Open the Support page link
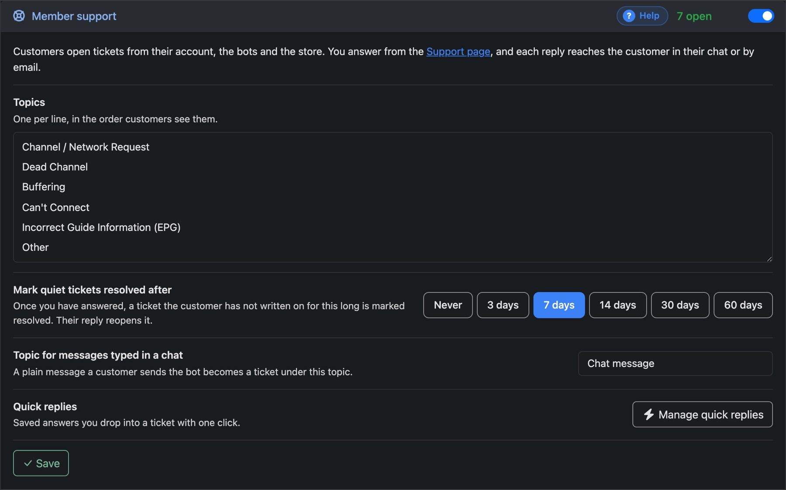786x490 pixels. (x=458, y=51)
